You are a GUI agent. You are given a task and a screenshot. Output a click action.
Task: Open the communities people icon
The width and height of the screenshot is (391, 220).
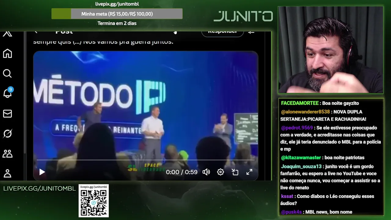7,154
